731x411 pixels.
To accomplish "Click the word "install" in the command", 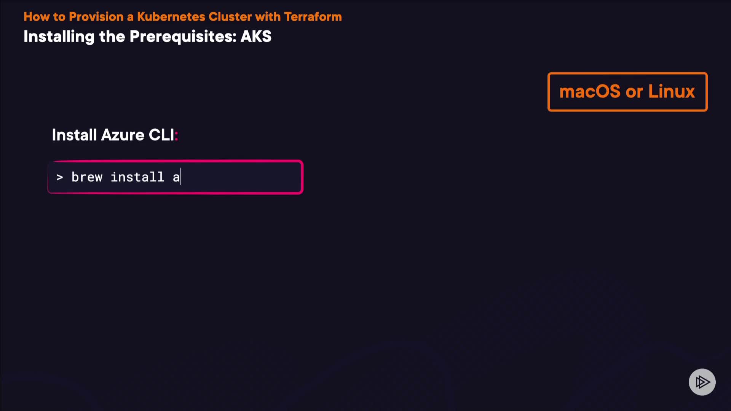I will (137, 177).
